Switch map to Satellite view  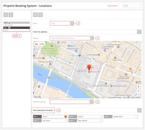[42, 44]
